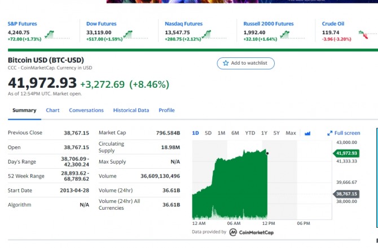Switch to the Summary tab

pos(24,110)
